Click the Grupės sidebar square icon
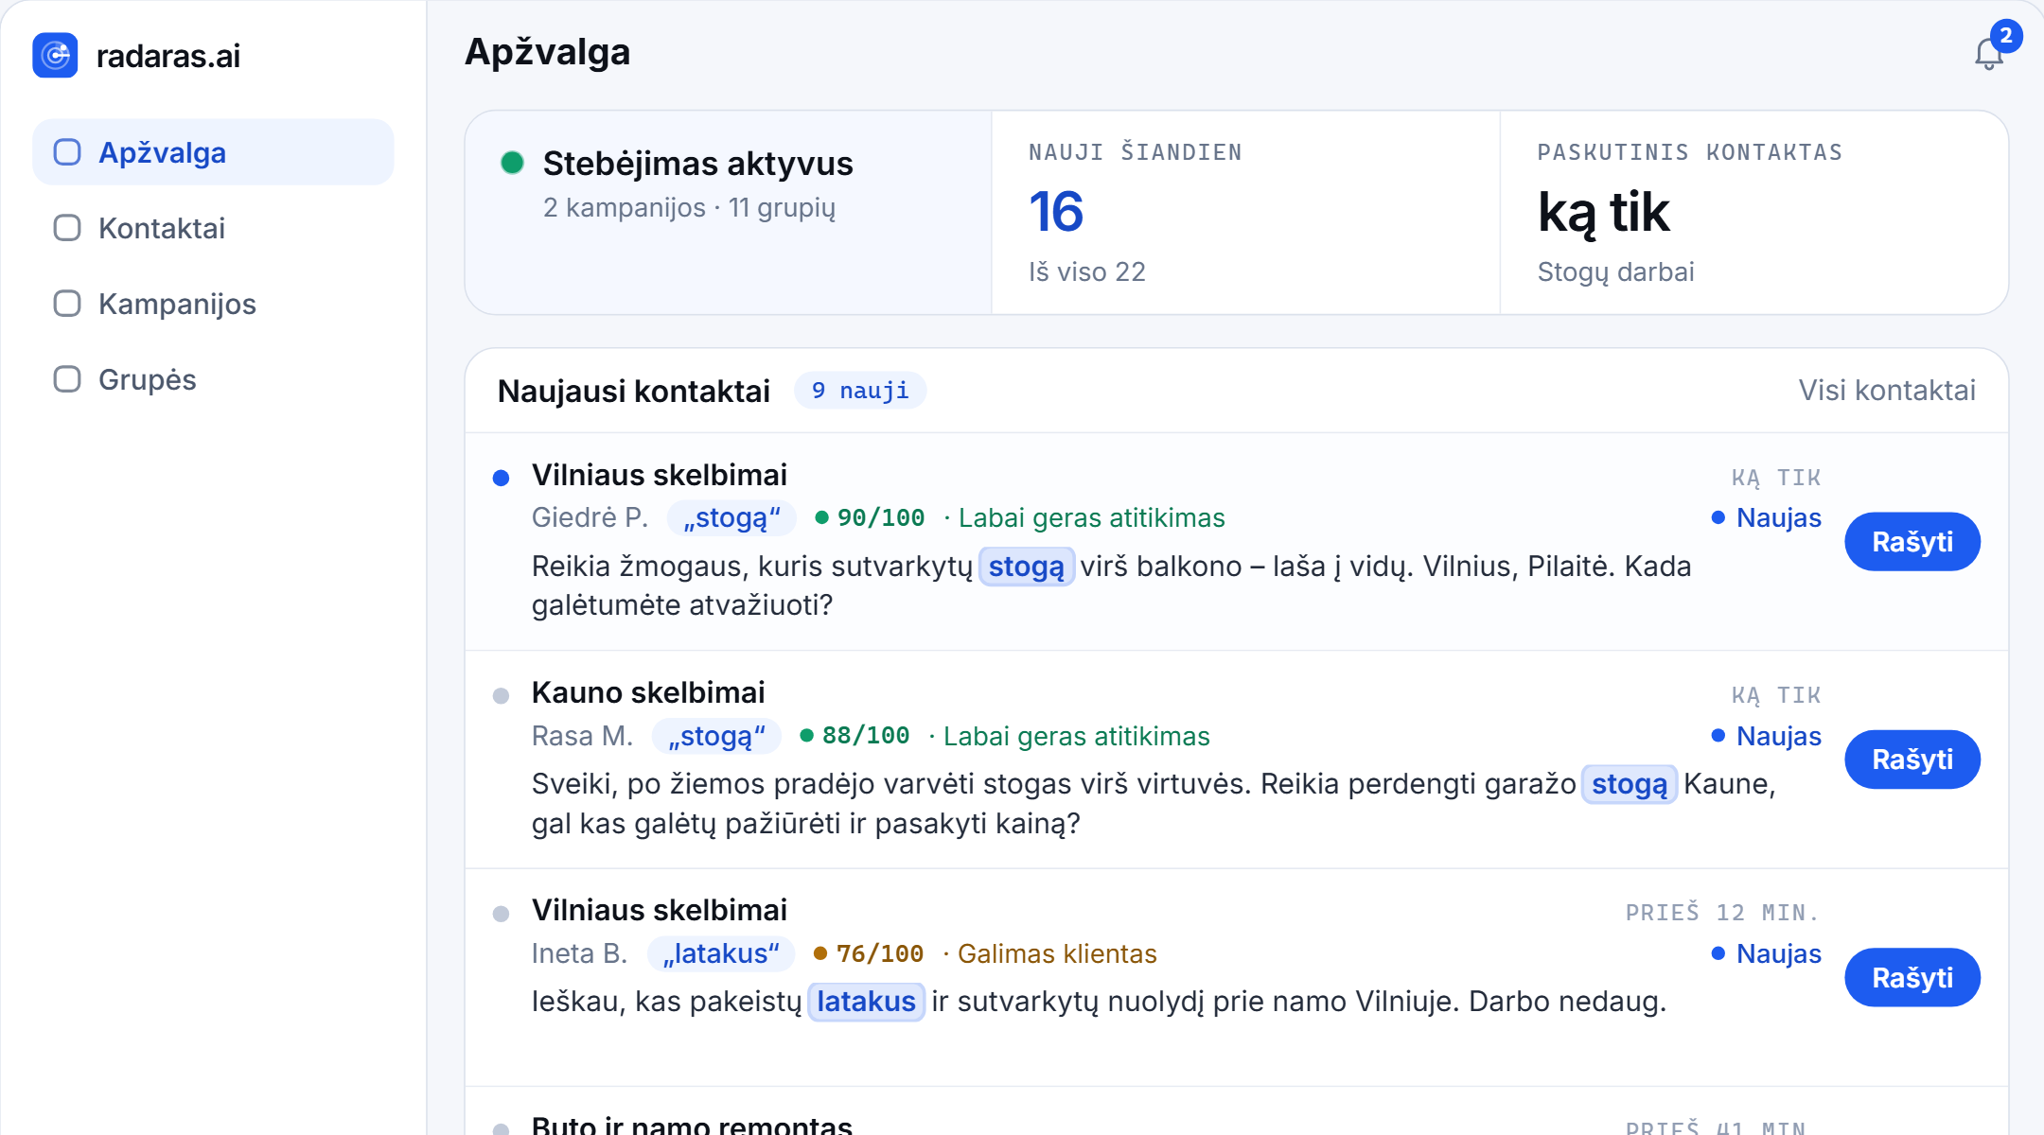Image resolution: width=2044 pixels, height=1135 pixels. click(67, 379)
